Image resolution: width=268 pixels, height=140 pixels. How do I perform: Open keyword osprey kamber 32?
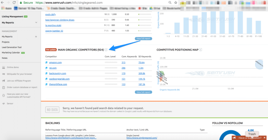[54, 31]
